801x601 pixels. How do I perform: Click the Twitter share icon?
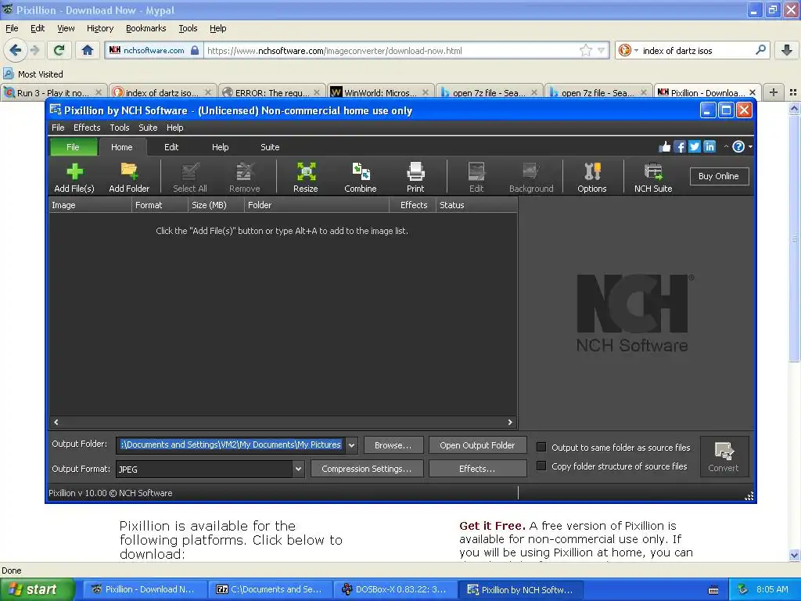click(x=695, y=146)
